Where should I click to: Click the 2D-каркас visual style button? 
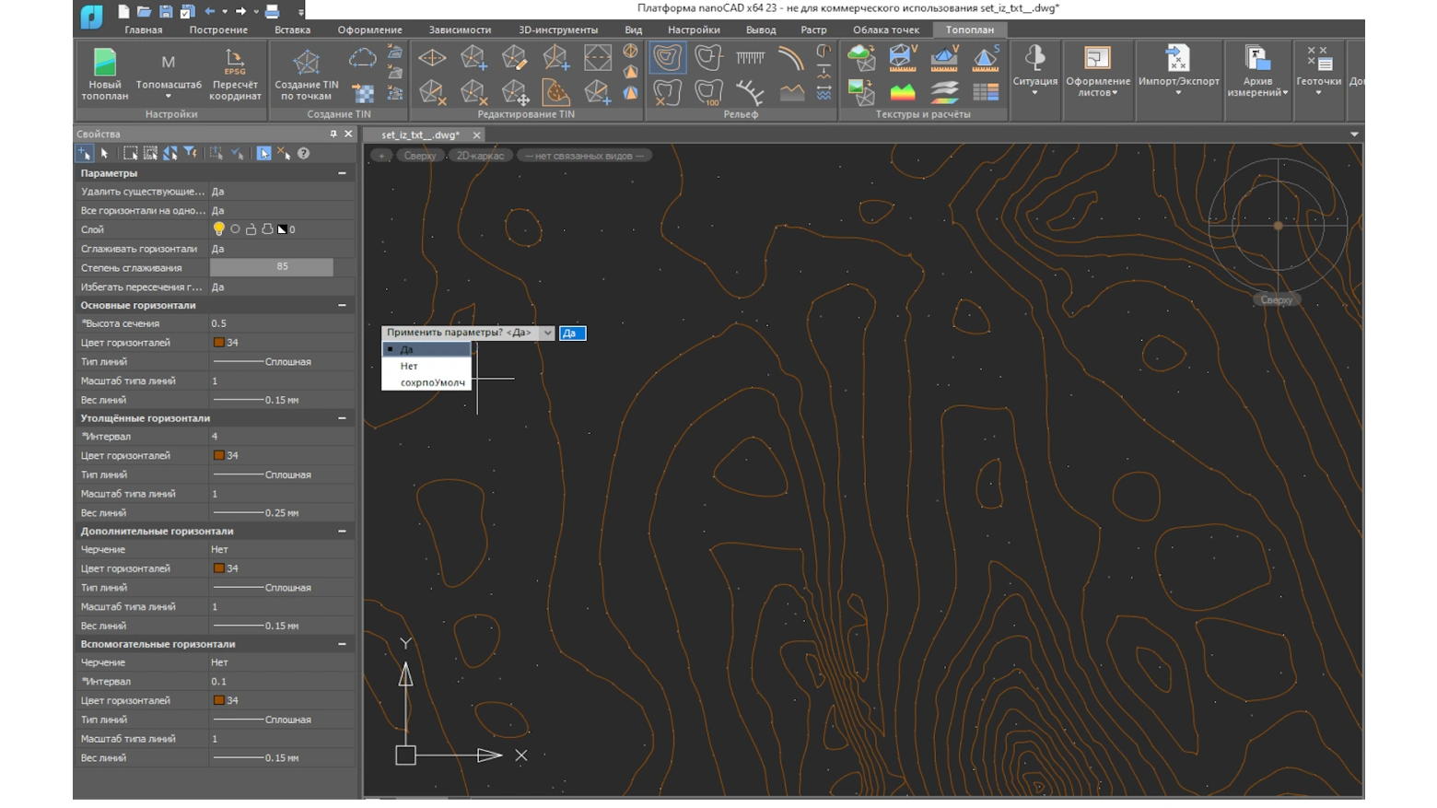(480, 156)
